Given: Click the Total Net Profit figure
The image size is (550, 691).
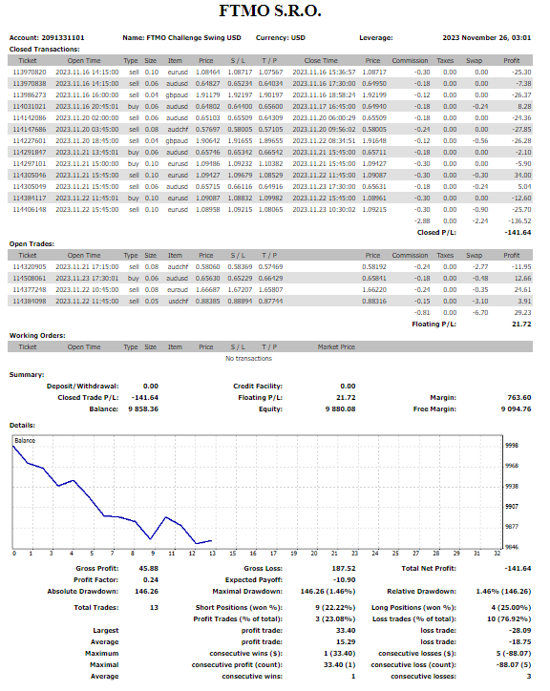Looking at the screenshot, I should point(518,569).
